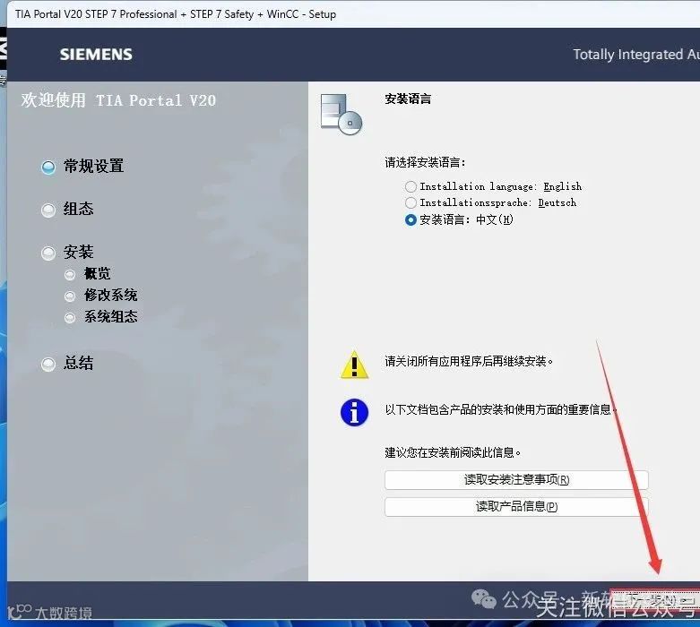
Task: Click the 读取安装注意事项(R) button
Action: pyautogui.click(x=516, y=480)
